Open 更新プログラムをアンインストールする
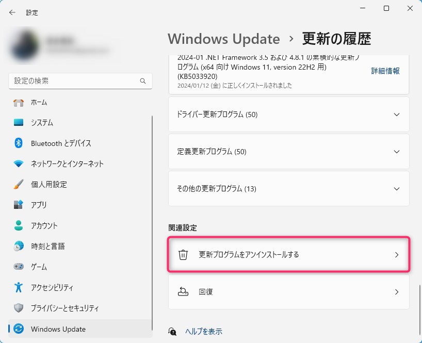 pyautogui.click(x=289, y=255)
